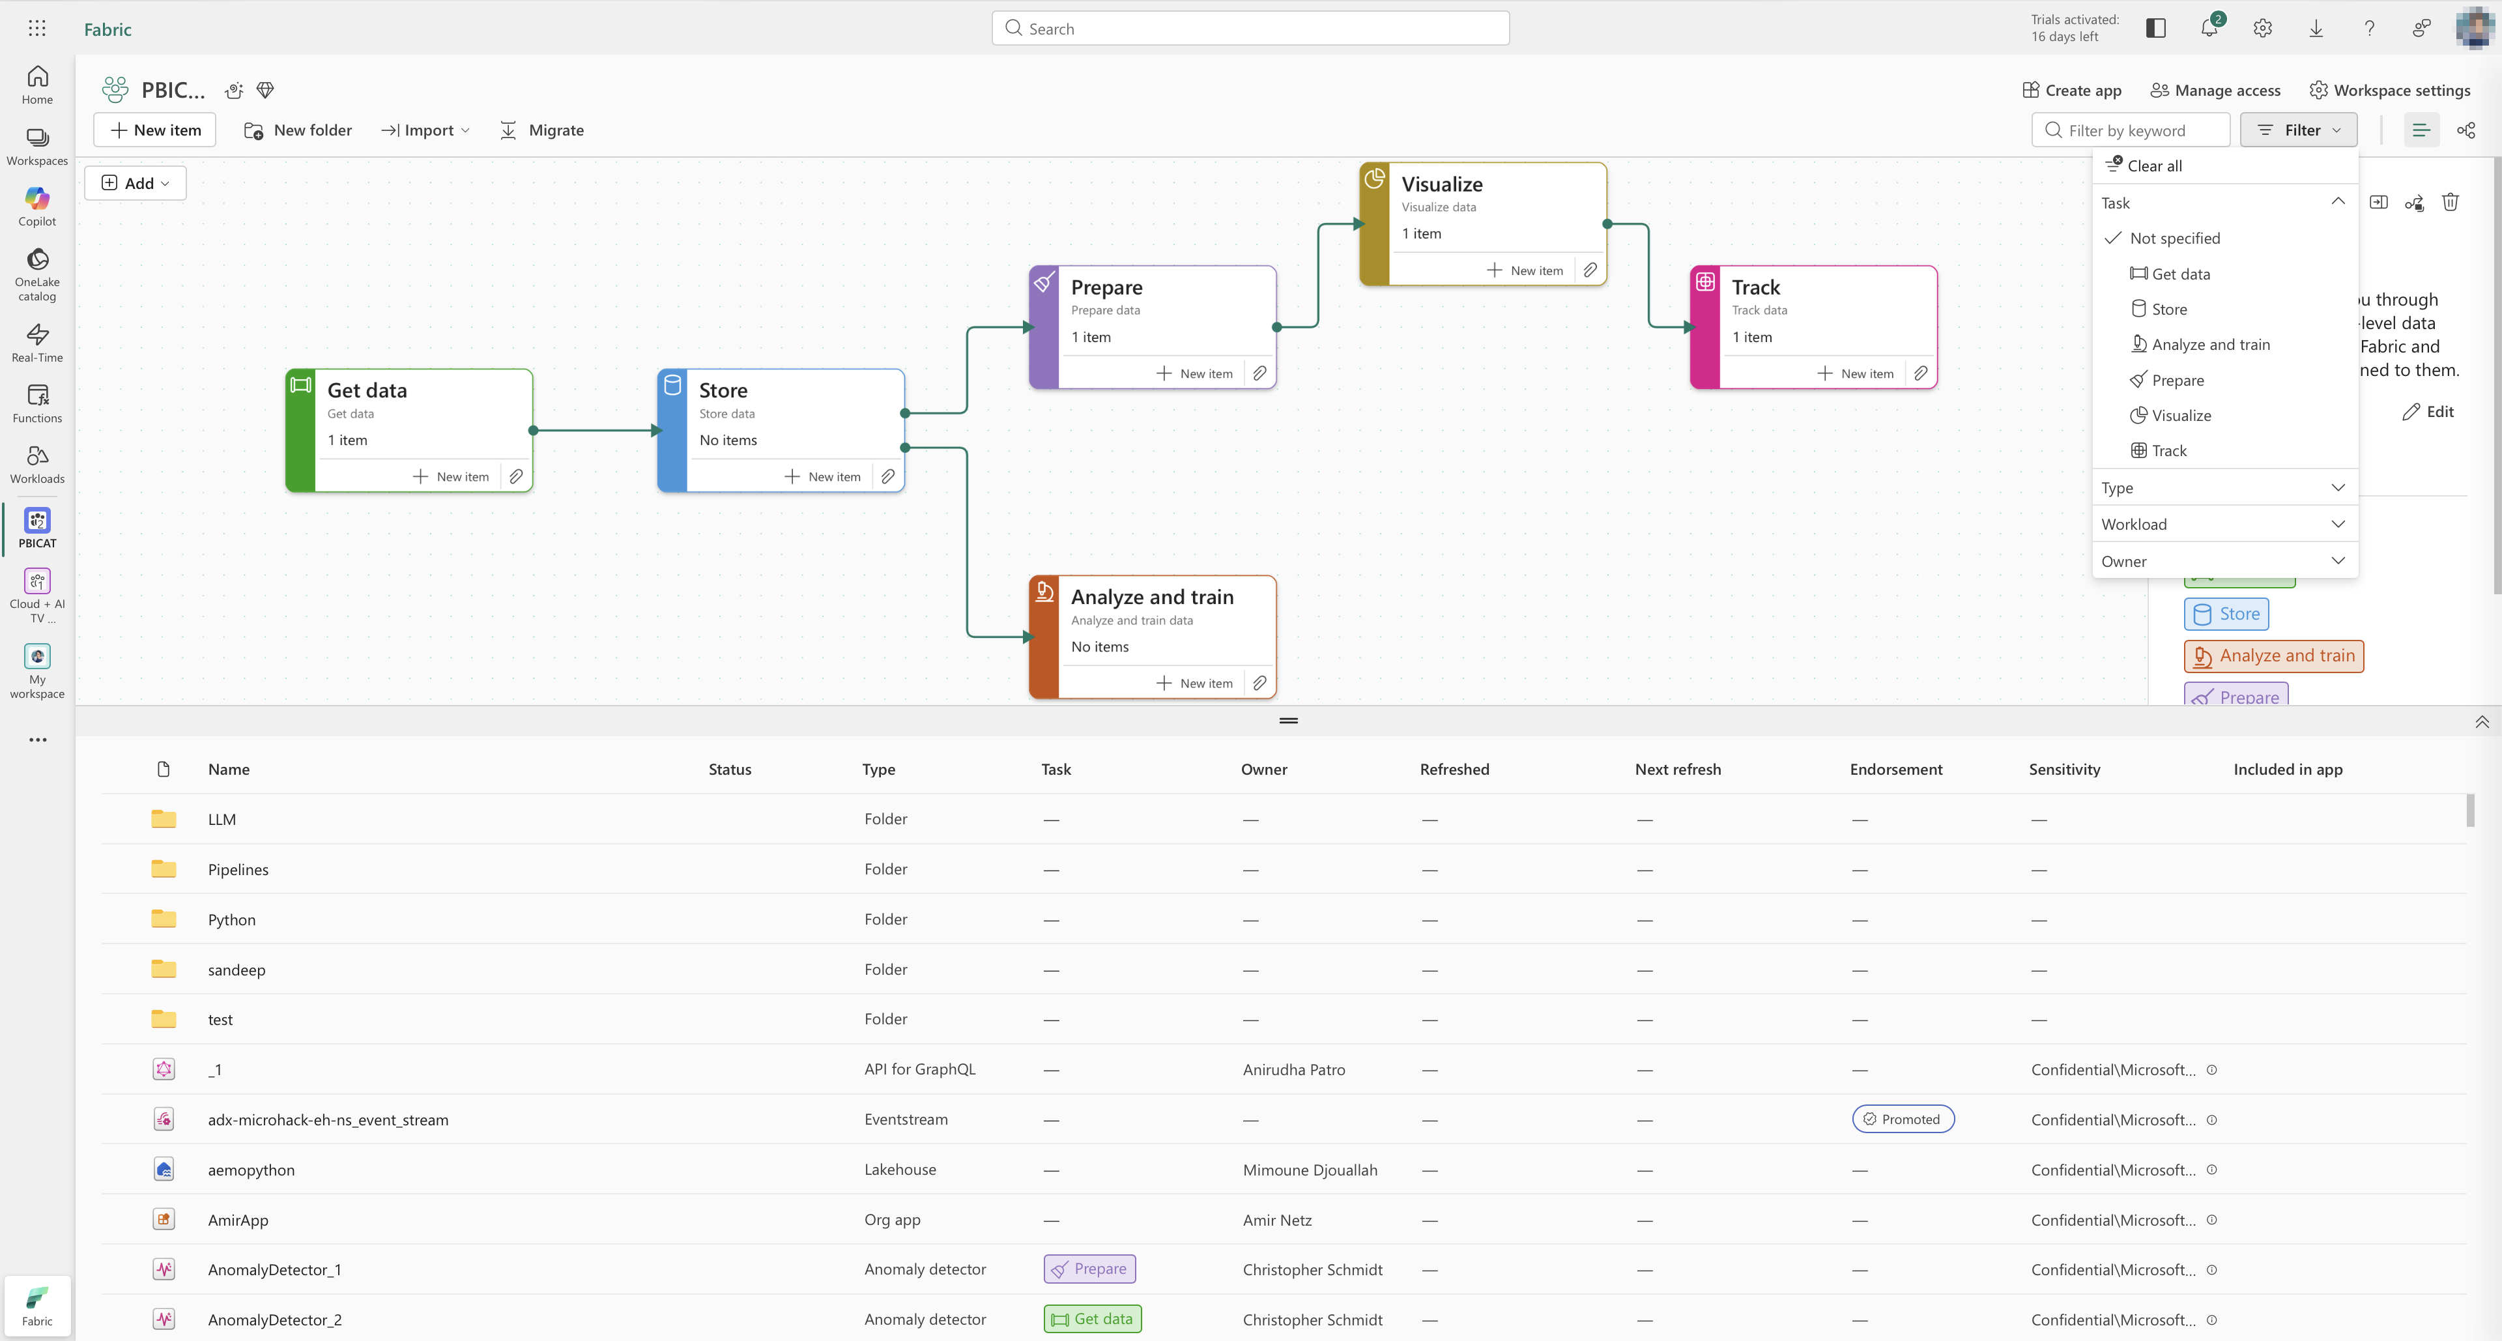Sort by Endorsement column header

tap(1895, 769)
